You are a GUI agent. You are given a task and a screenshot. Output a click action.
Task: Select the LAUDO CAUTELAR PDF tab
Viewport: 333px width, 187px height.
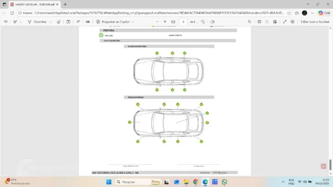pyautogui.click(x=34, y=4)
